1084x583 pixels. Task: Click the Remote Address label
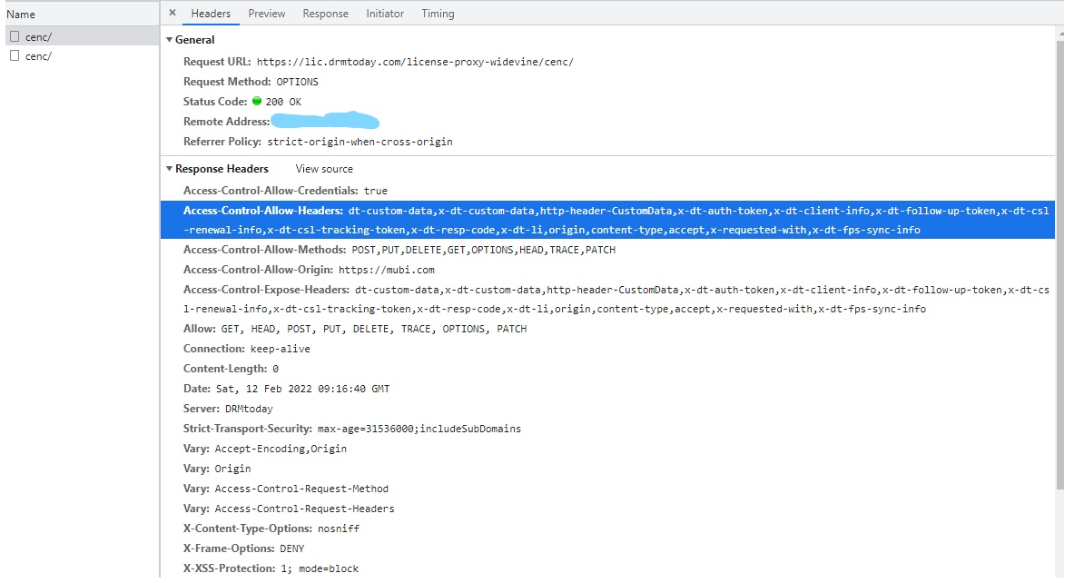coord(226,122)
